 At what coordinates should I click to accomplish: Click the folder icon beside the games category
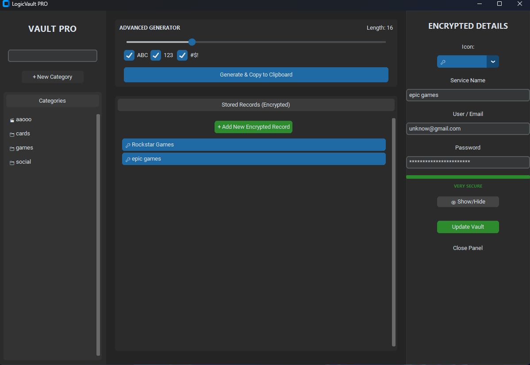12,148
